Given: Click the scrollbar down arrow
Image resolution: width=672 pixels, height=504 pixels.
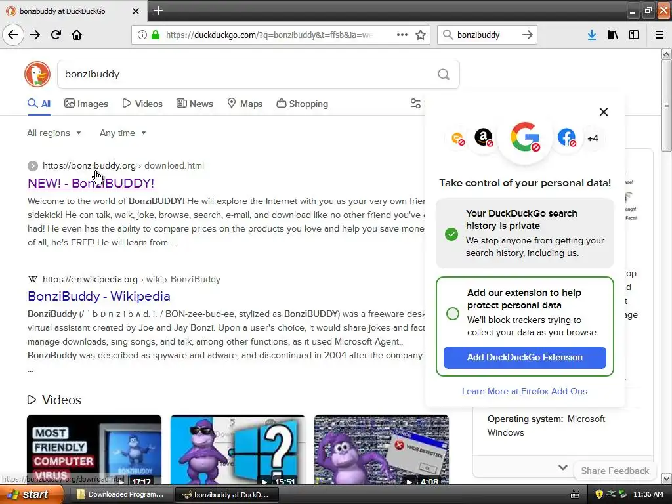Looking at the screenshot, I should (x=667, y=478).
